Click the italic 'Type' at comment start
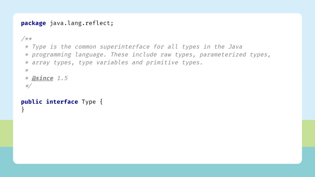 coord(39,47)
